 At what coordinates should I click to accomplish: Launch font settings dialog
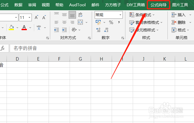click(48, 38)
